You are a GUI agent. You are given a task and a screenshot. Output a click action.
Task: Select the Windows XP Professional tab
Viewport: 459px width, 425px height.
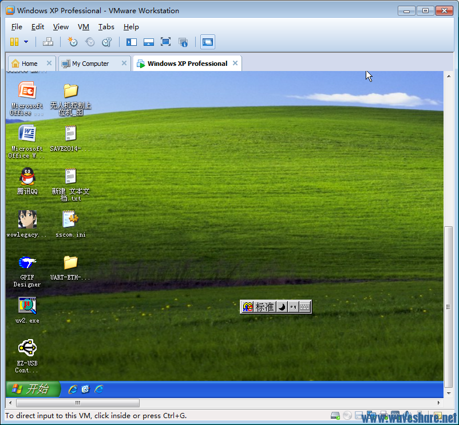click(x=187, y=64)
